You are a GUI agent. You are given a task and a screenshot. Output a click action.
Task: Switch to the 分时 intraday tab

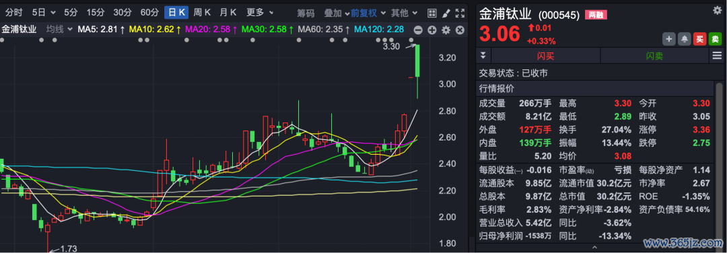(13, 13)
